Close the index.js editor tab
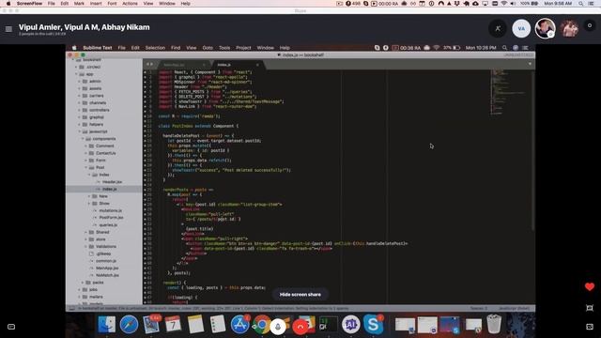The image size is (601, 338). [x=257, y=65]
